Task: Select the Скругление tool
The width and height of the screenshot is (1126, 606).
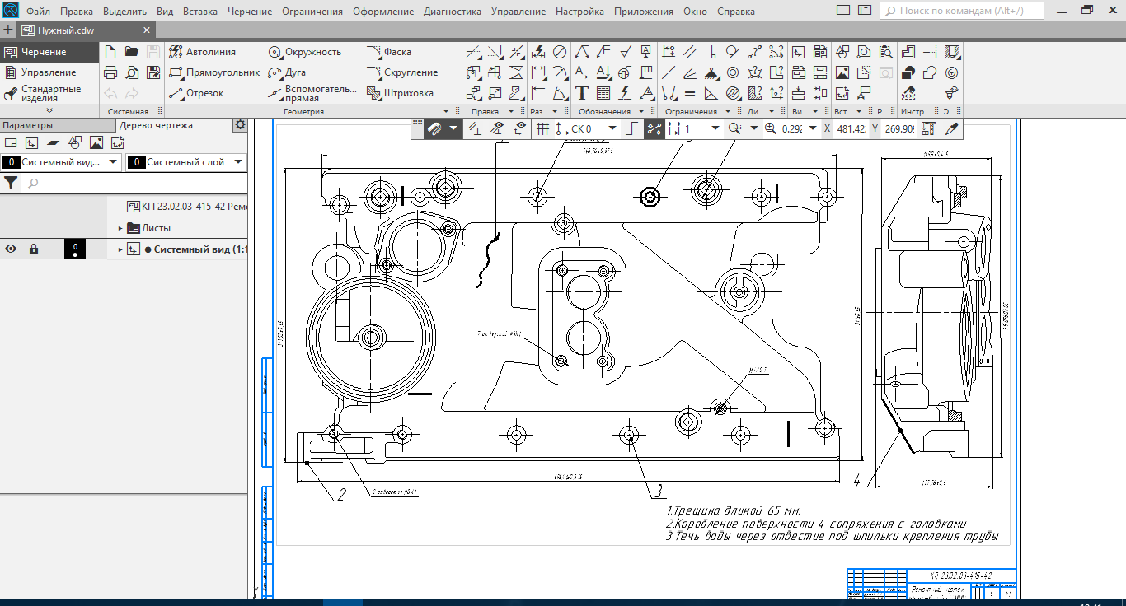Action: click(x=402, y=72)
